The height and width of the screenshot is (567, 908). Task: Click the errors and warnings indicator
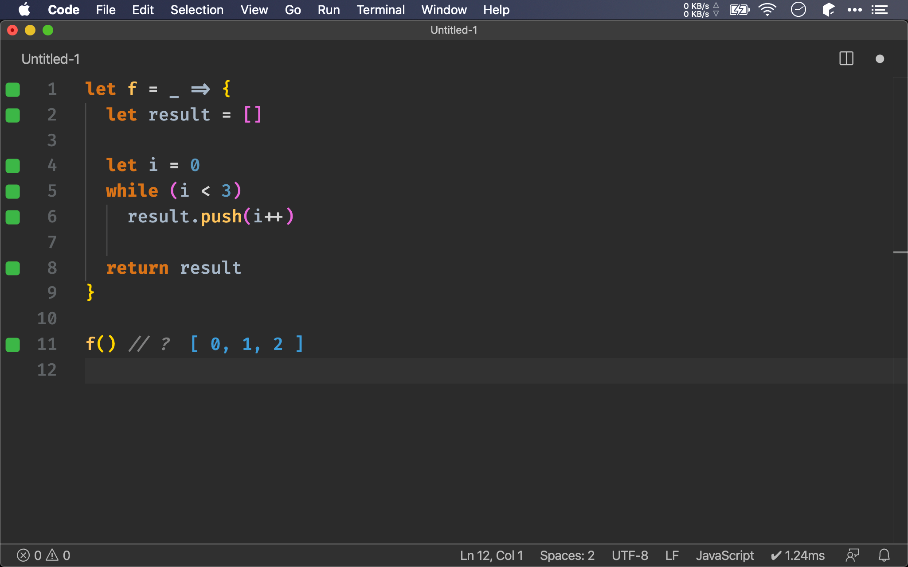43,555
